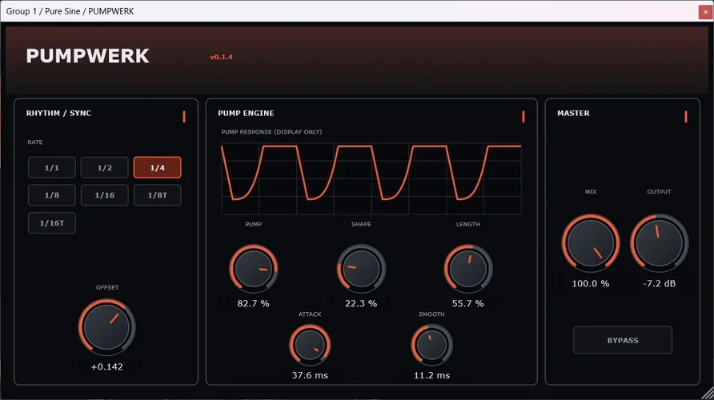The height and width of the screenshot is (400, 714).
Task: Click the window resize grip corner
Action: pos(707,393)
